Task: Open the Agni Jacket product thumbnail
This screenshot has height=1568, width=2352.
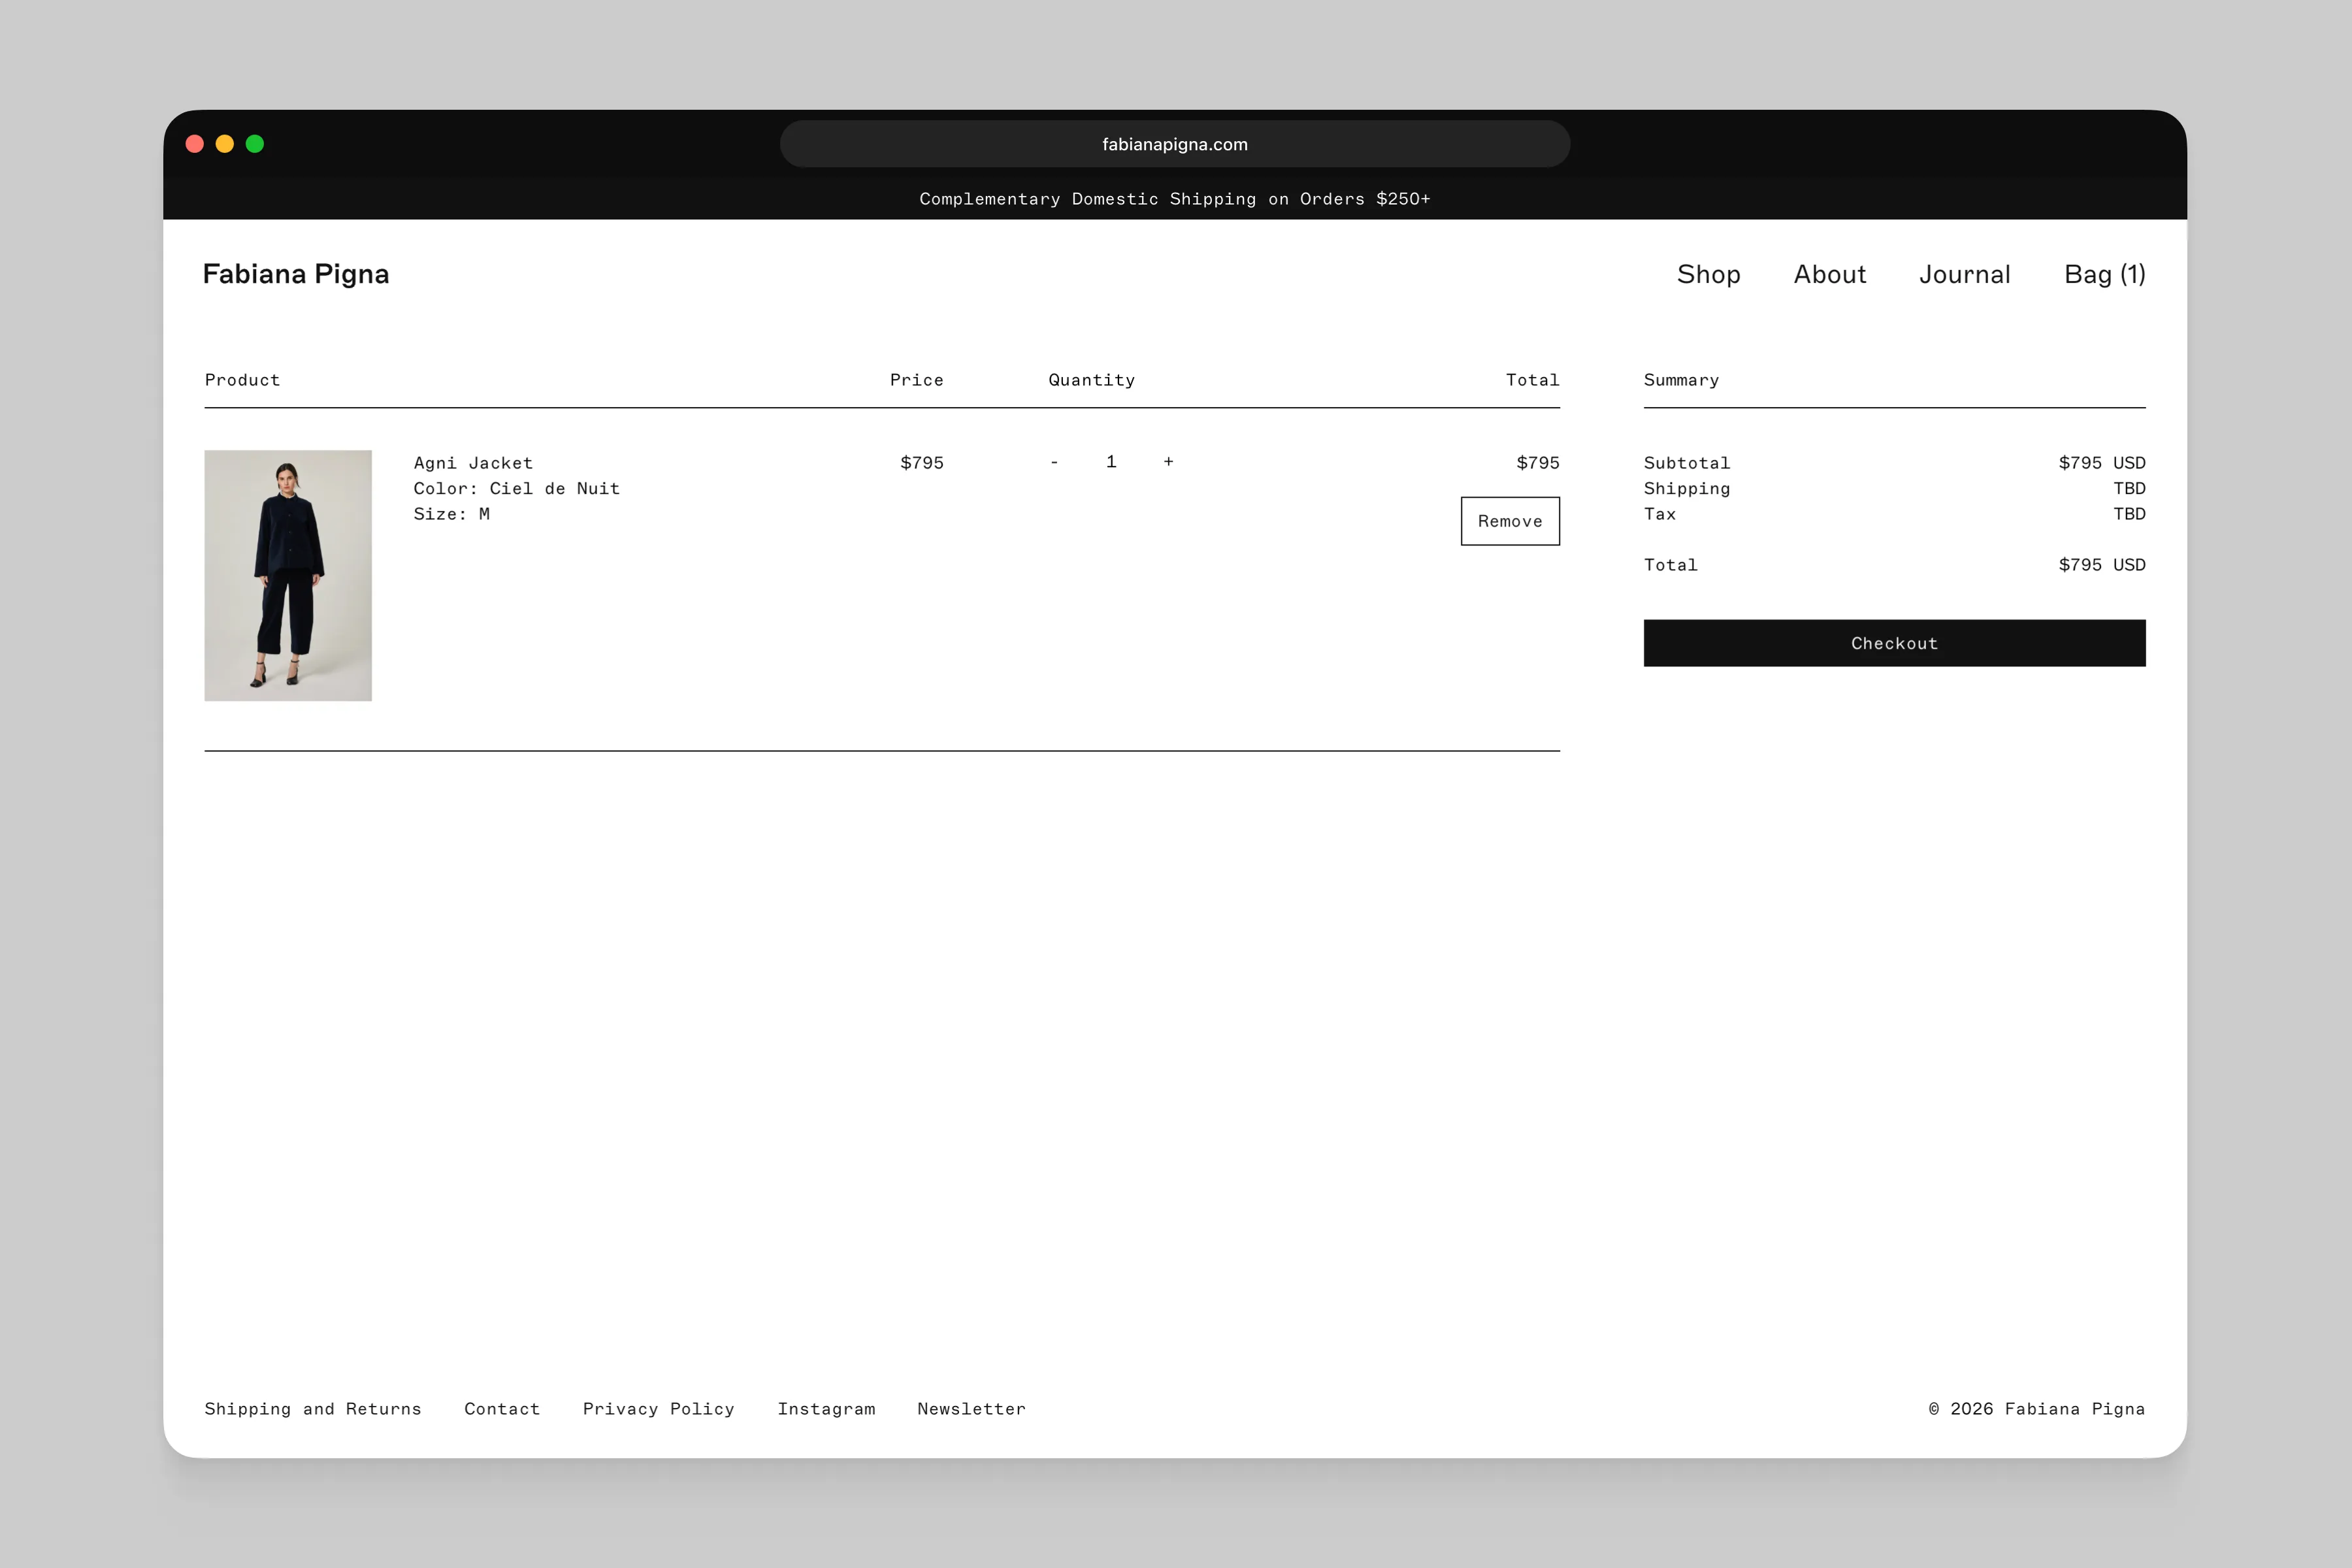Action: 288,575
